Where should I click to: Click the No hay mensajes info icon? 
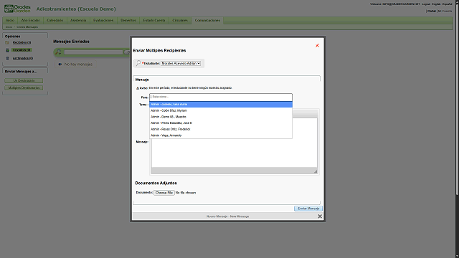coord(60,64)
